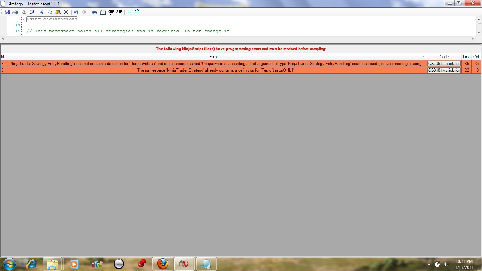Click the editor's vertical scroll up arrow

[479, 19]
